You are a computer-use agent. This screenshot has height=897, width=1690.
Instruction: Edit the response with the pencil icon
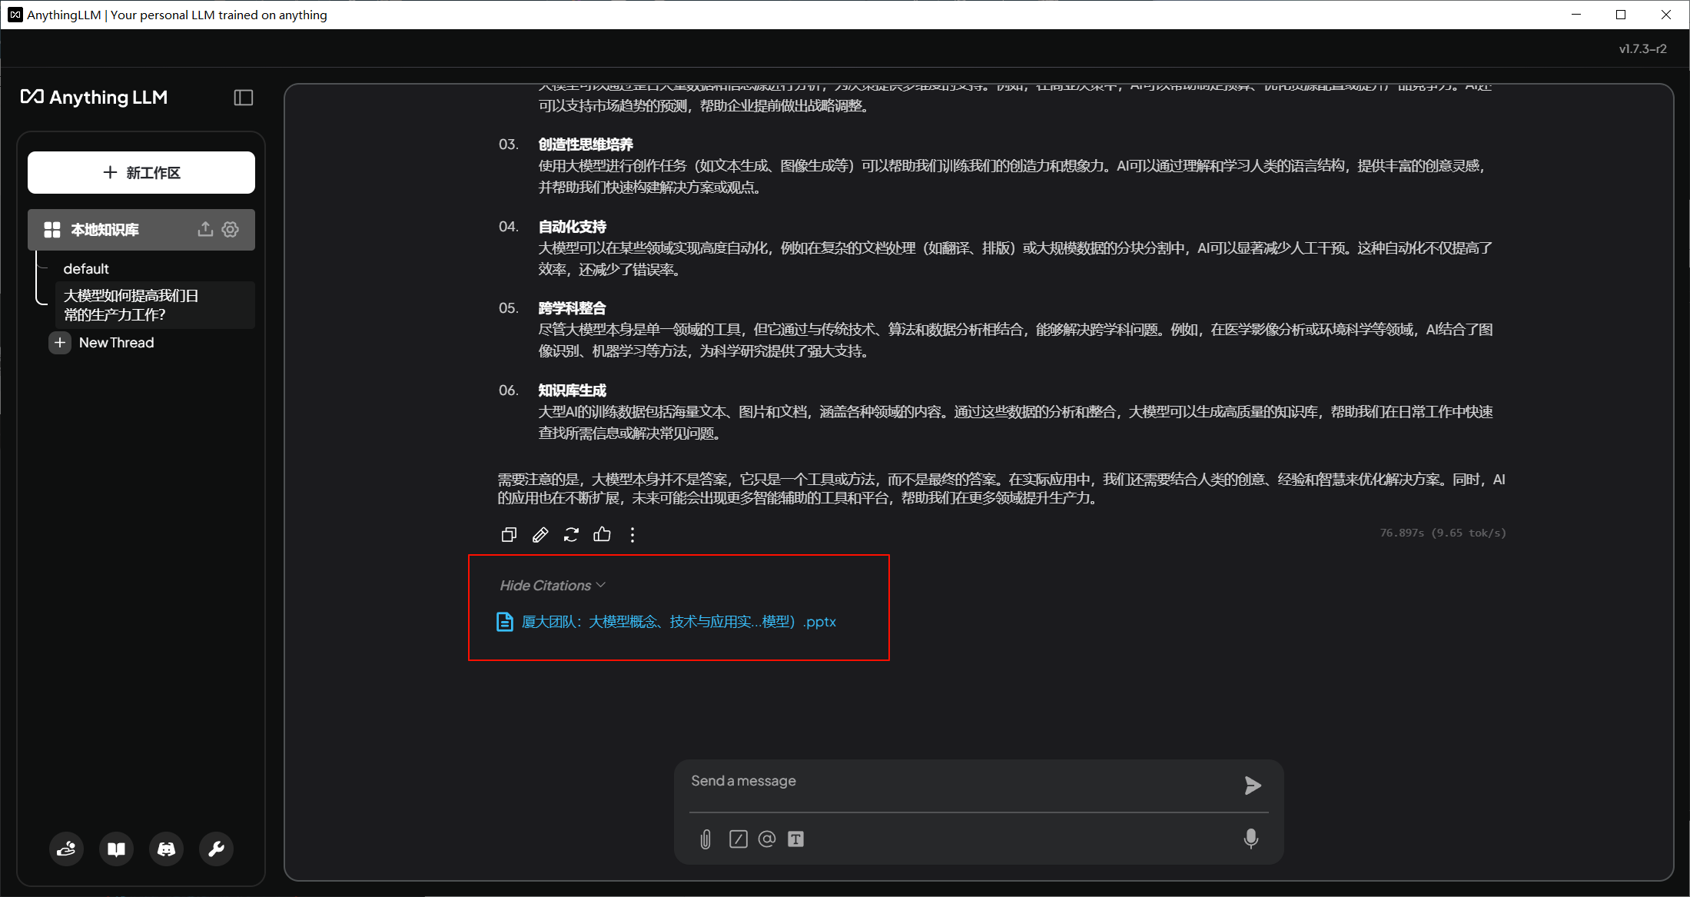coord(540,534)
